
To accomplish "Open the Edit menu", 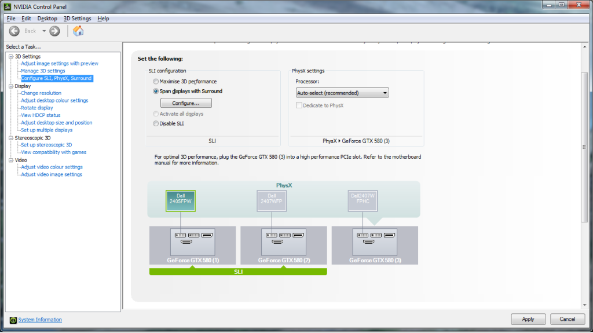I will 26,19.
